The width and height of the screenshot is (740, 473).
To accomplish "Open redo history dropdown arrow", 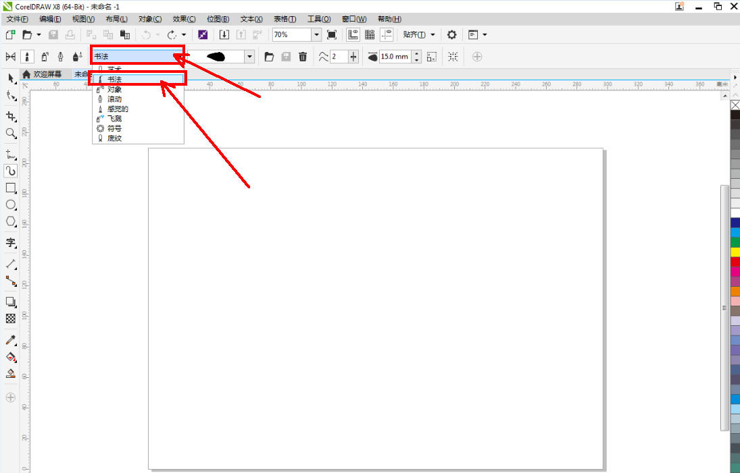I will pyautogui.click(x=184, y=34).
